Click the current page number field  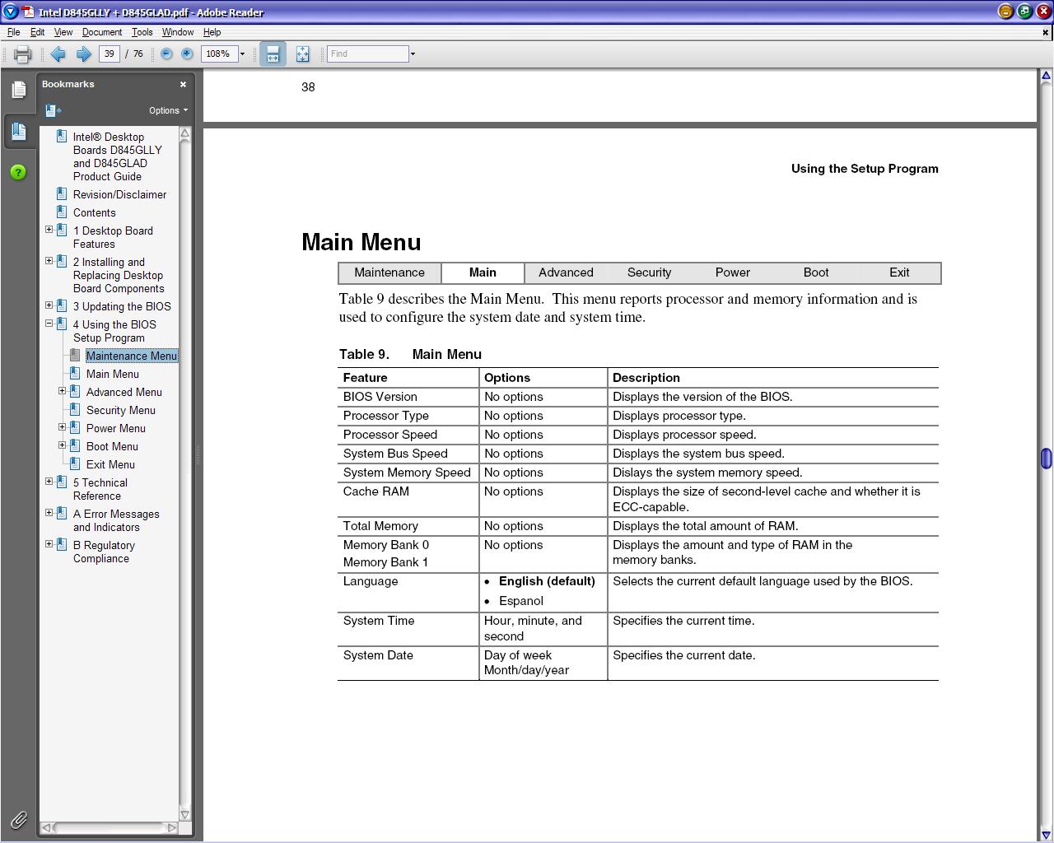[x=109, y=54]
